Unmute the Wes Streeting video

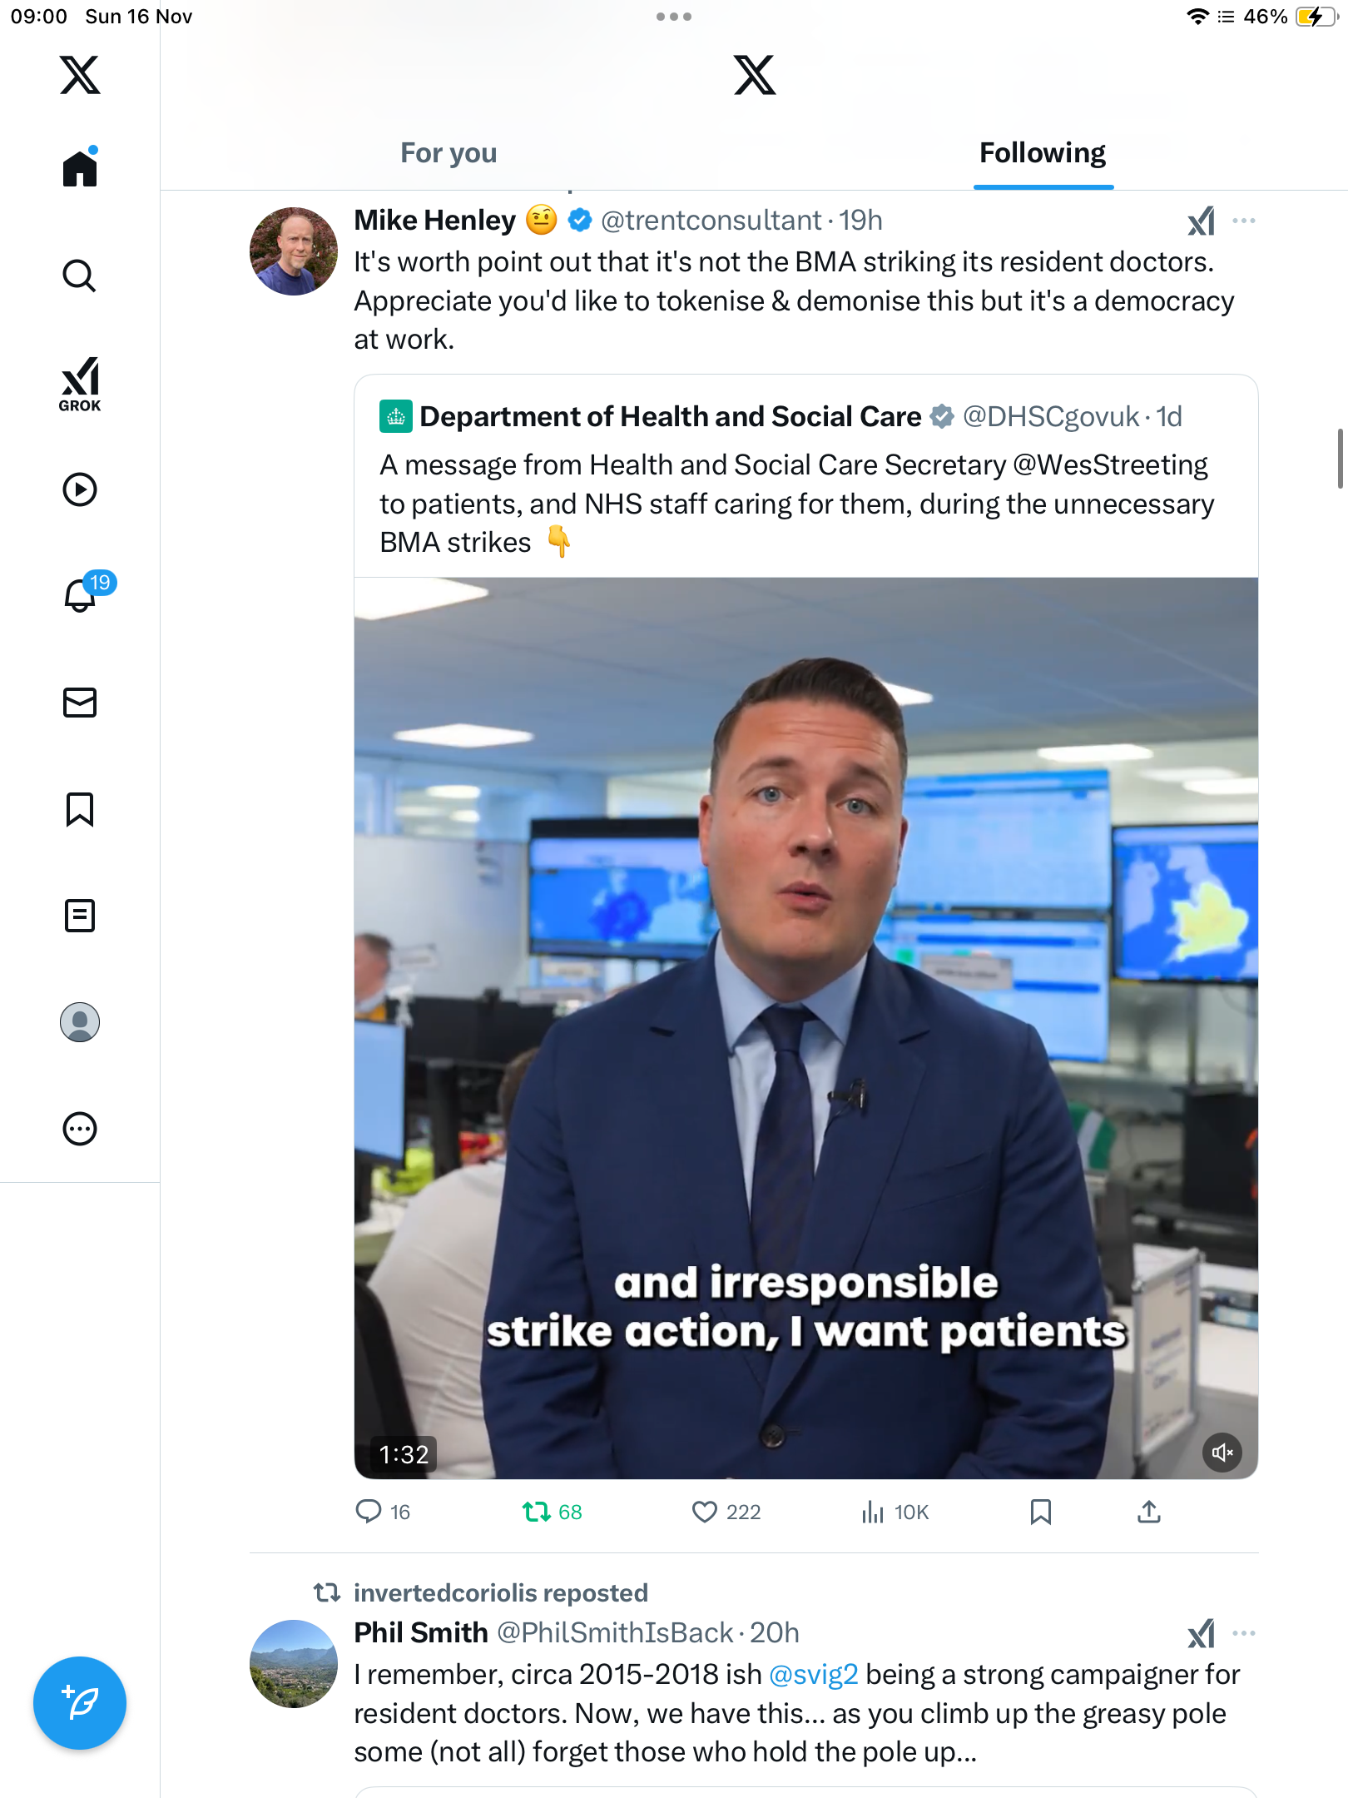click(x=1222, y=1453)
